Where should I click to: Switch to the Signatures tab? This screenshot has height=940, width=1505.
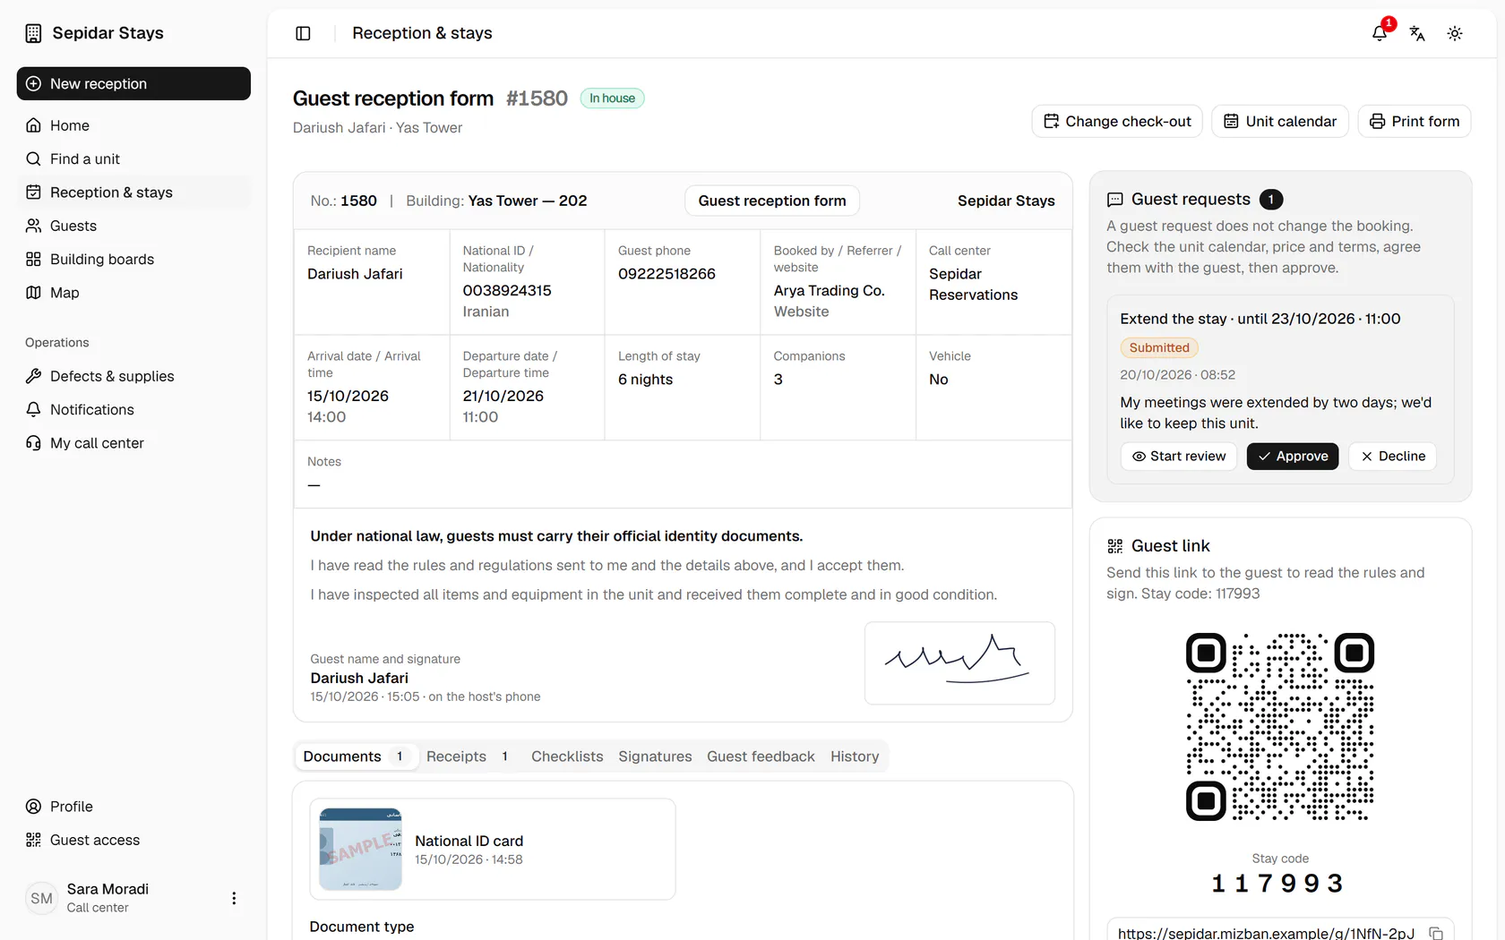(x=655, y=756)
